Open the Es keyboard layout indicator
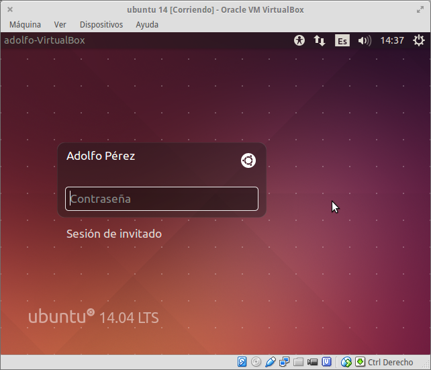 point(342,40)
